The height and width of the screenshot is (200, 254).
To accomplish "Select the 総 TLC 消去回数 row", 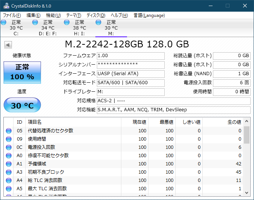I will 124,180.
